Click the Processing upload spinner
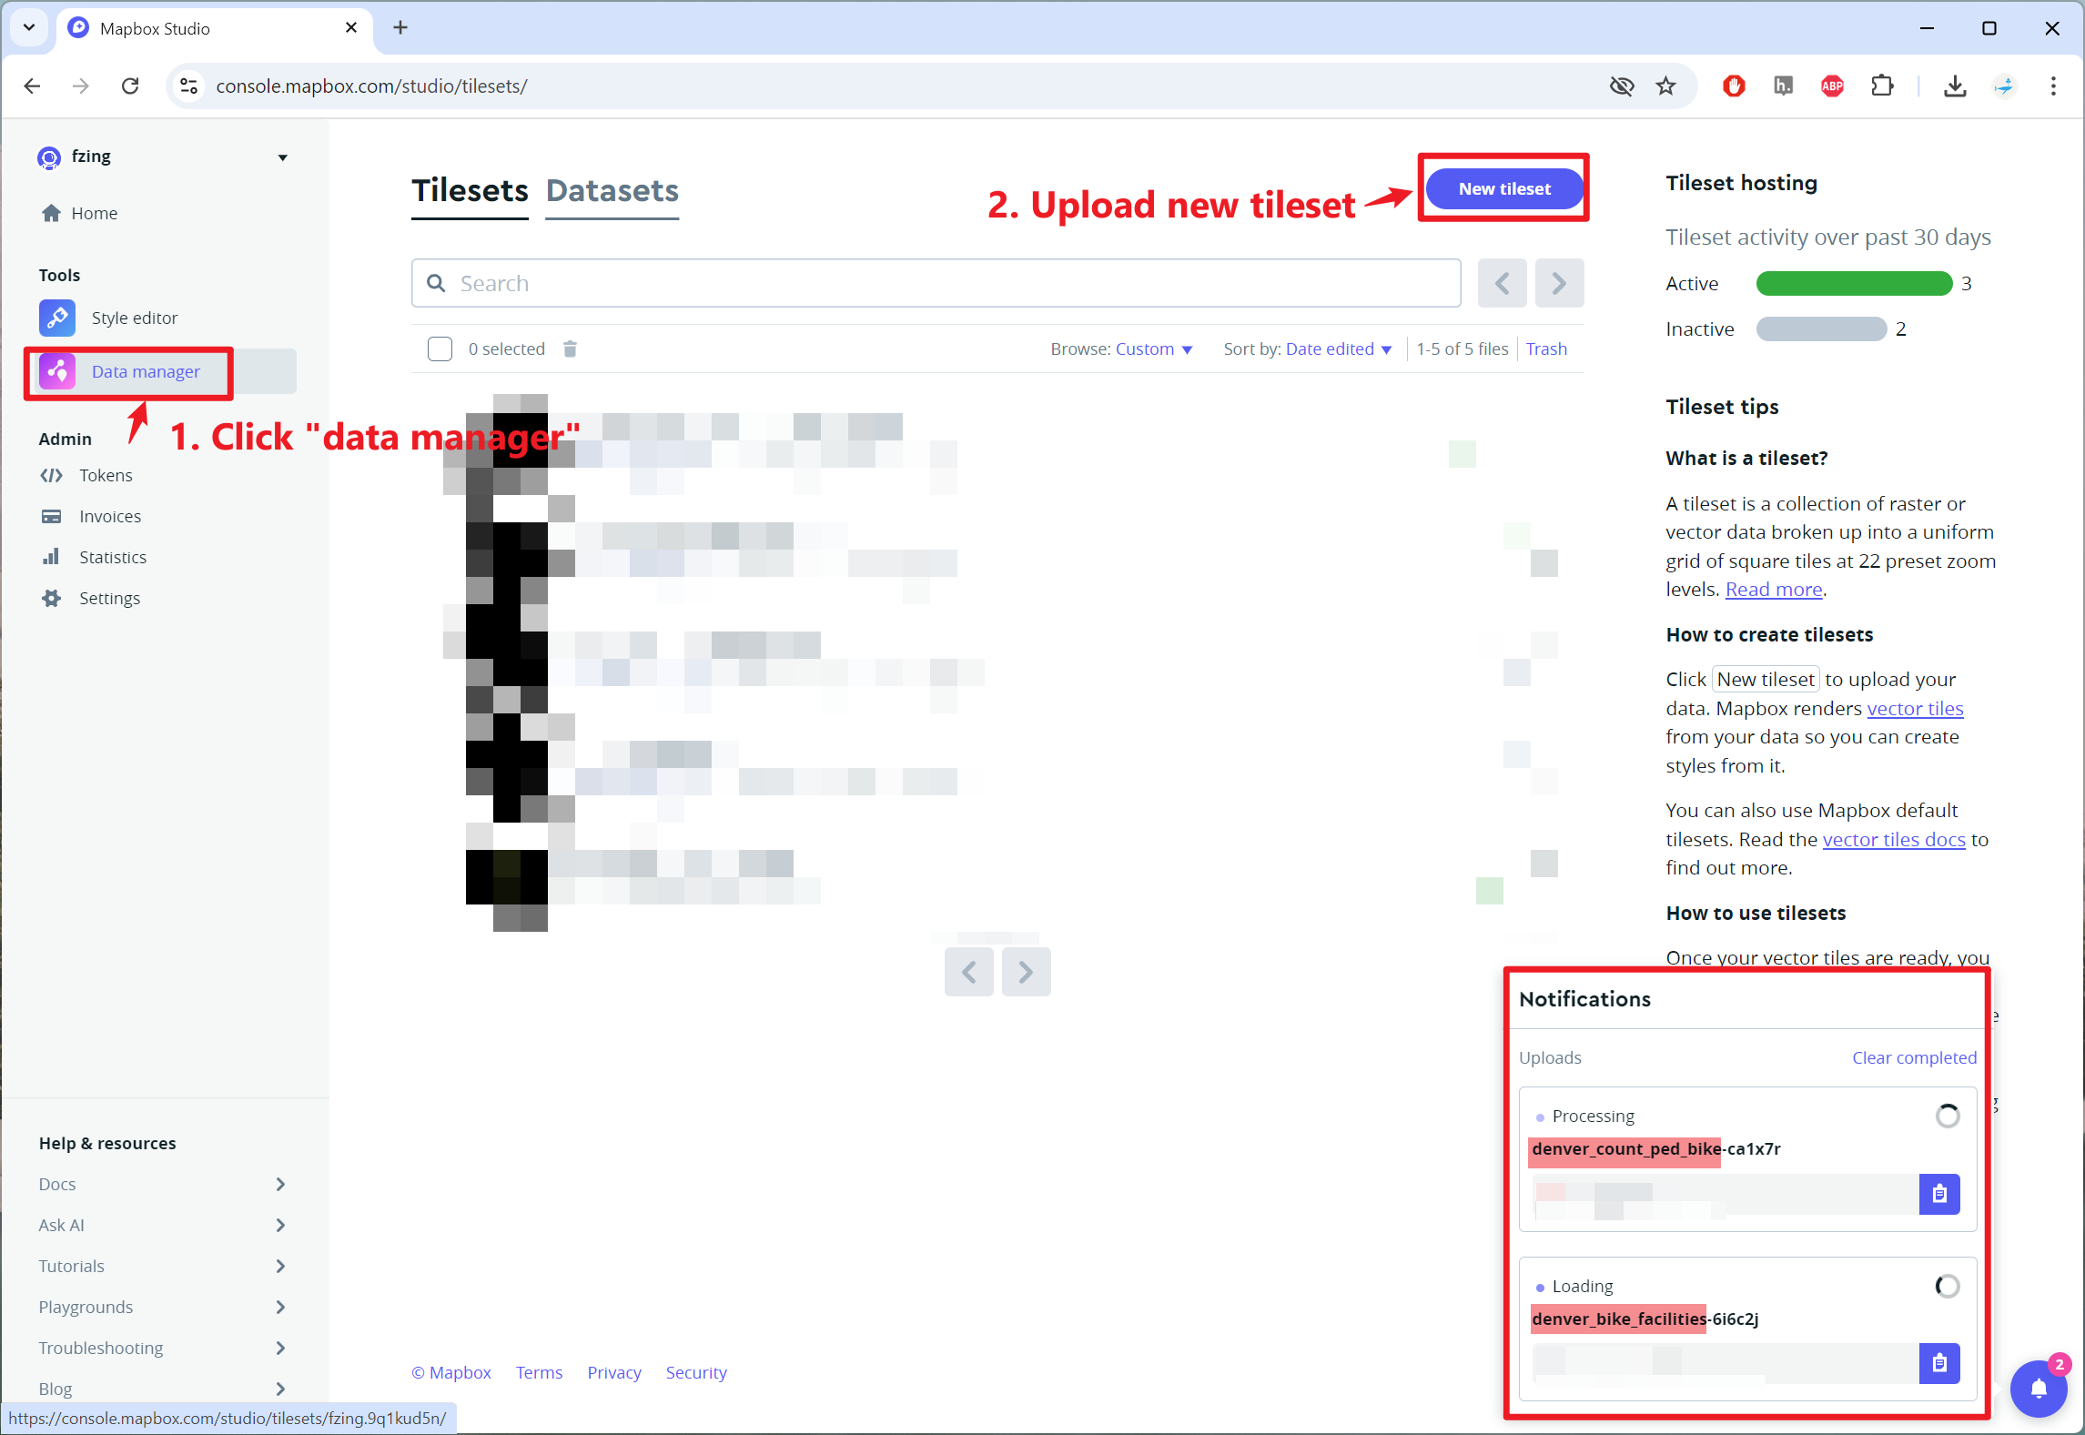 click(1947, 1116)
